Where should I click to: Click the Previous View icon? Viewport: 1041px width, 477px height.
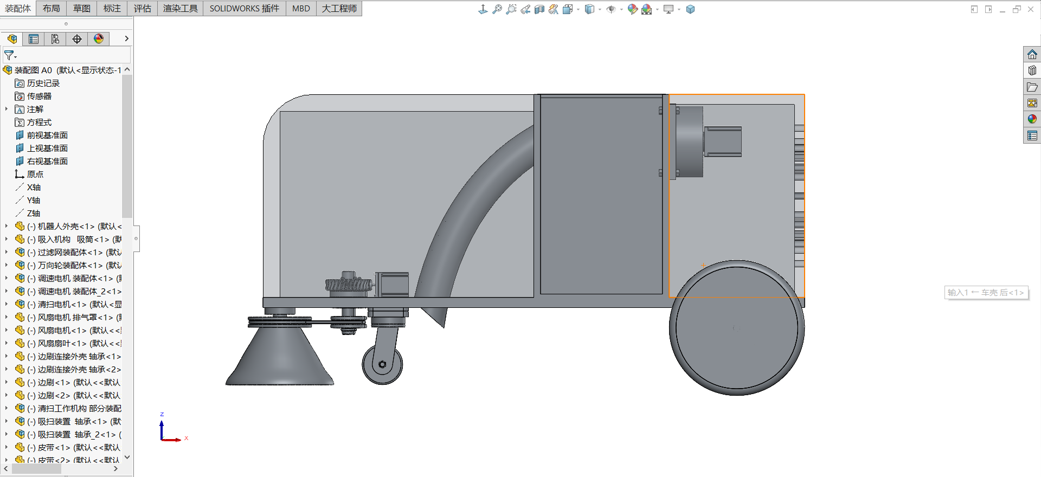525,9
